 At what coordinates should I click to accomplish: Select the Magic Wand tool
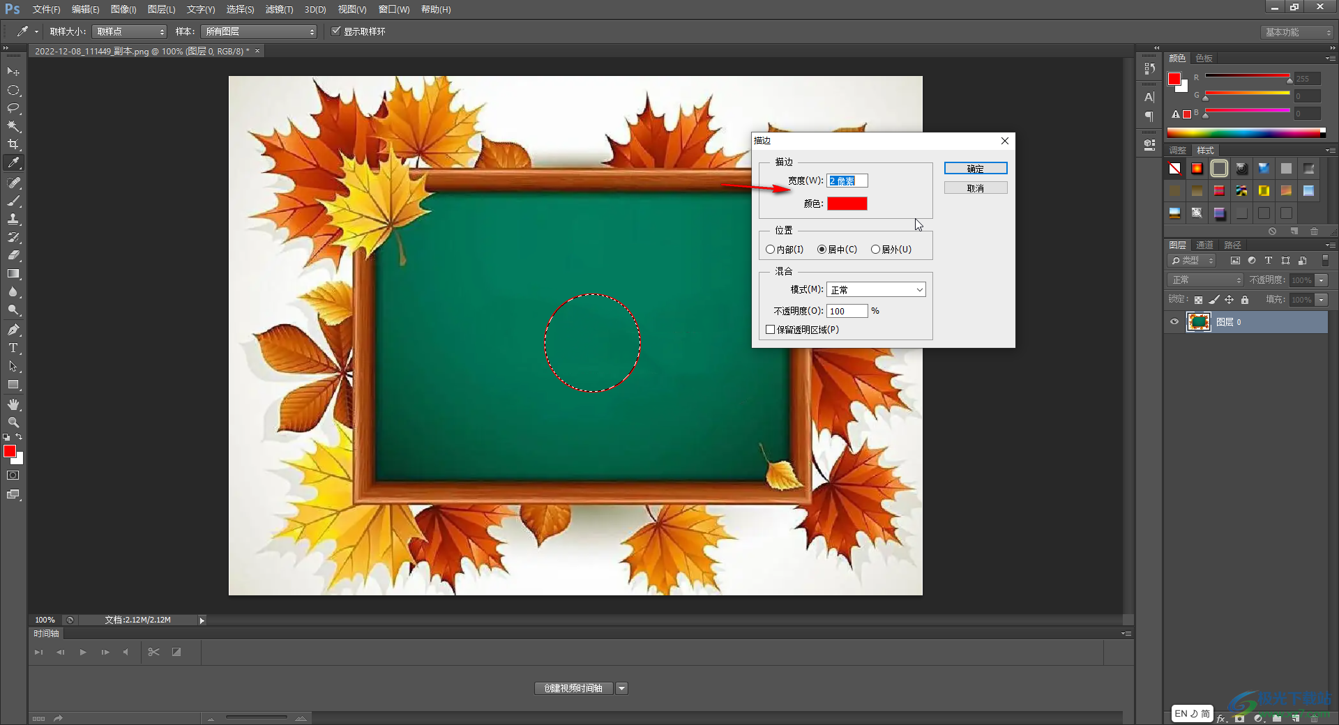13,126
